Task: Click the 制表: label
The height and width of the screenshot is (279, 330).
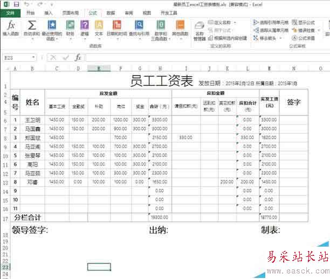Action: pyautogui.click(x=271, y=230)
